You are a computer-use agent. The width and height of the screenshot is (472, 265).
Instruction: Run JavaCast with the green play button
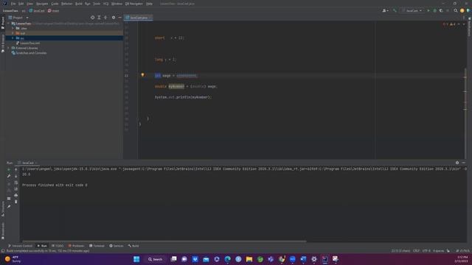coord(428,10)
